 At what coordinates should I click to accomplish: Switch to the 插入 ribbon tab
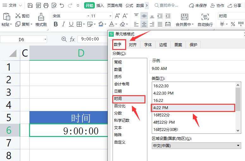pyautogui.click(x=100, y=5)
